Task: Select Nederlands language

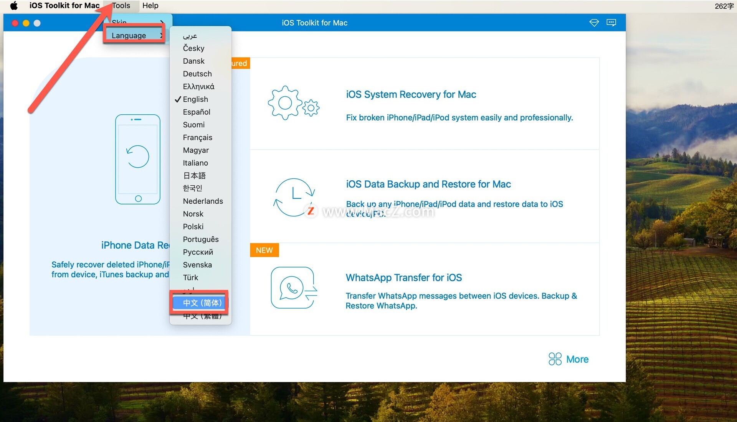Action: (201, 201)
